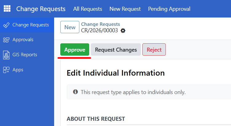Viewport: 231px width, 126px height.
Task: Click the CR/2026/00003 record number
Action: point(99,30)
